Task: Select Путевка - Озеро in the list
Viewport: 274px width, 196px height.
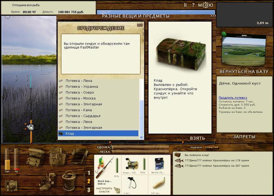Action: click(x=98, y=92)
